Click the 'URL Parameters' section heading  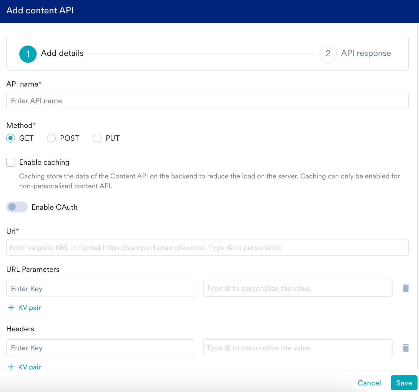[x=33, y=269]
